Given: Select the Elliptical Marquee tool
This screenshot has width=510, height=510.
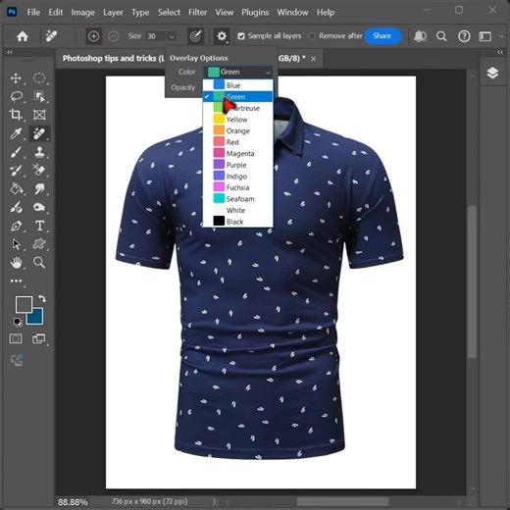Looking at the screenshot, I should pyautogui.click(x=39, y=78).
